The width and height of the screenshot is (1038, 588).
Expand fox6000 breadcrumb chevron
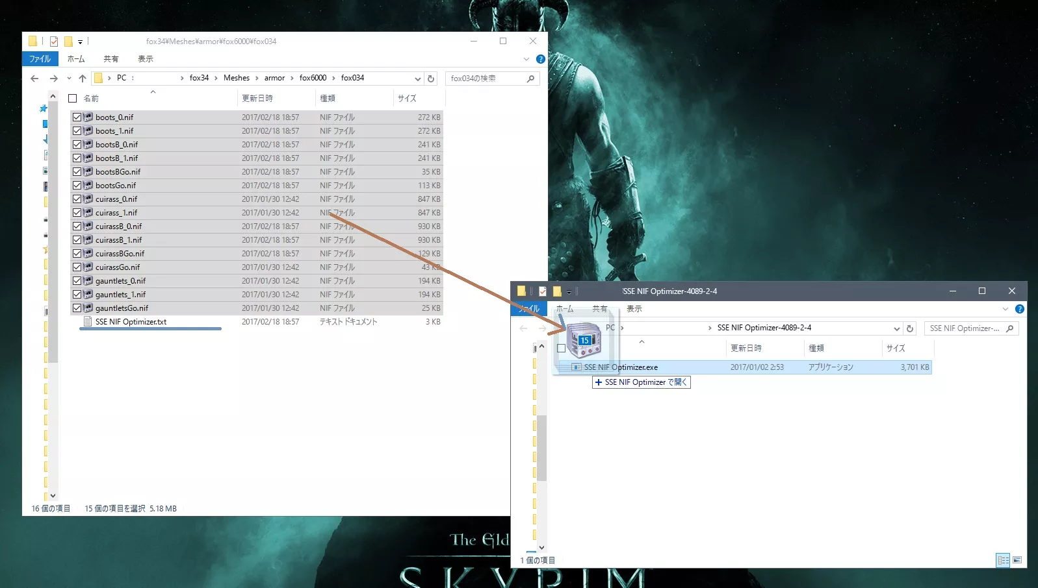click(333, 79)
